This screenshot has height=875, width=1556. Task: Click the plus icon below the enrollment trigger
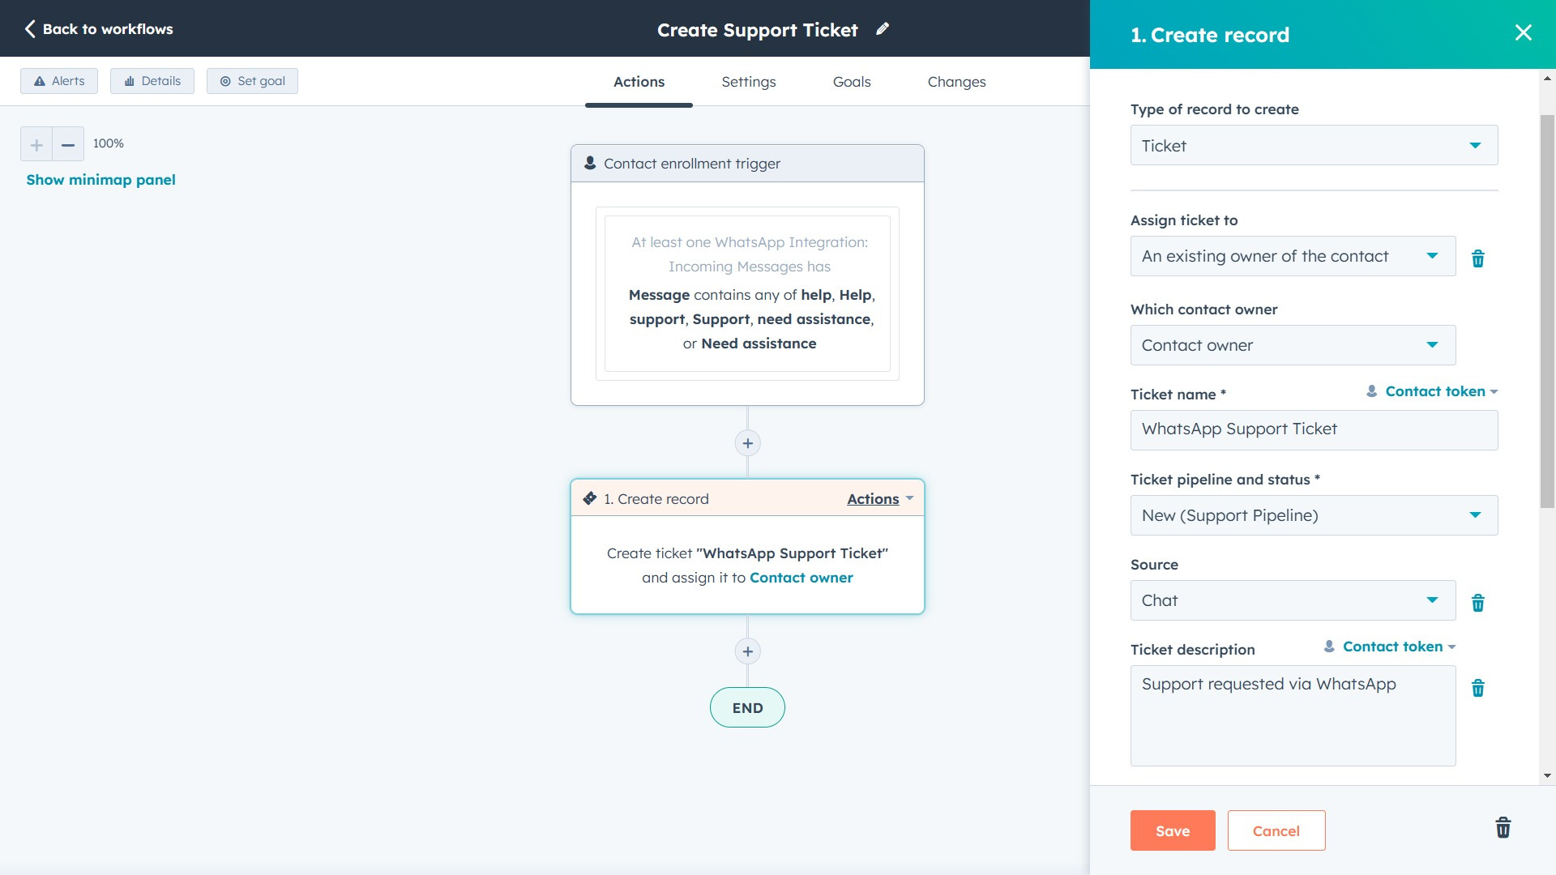coord(746,443)
